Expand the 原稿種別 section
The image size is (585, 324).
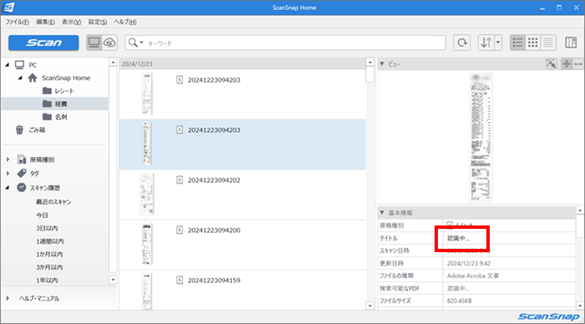[x=8, y=159]
